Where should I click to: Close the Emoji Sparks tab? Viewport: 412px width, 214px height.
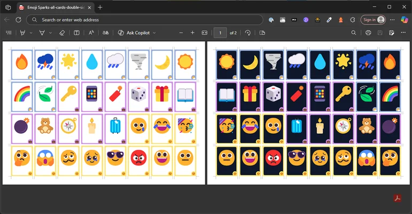89,7
